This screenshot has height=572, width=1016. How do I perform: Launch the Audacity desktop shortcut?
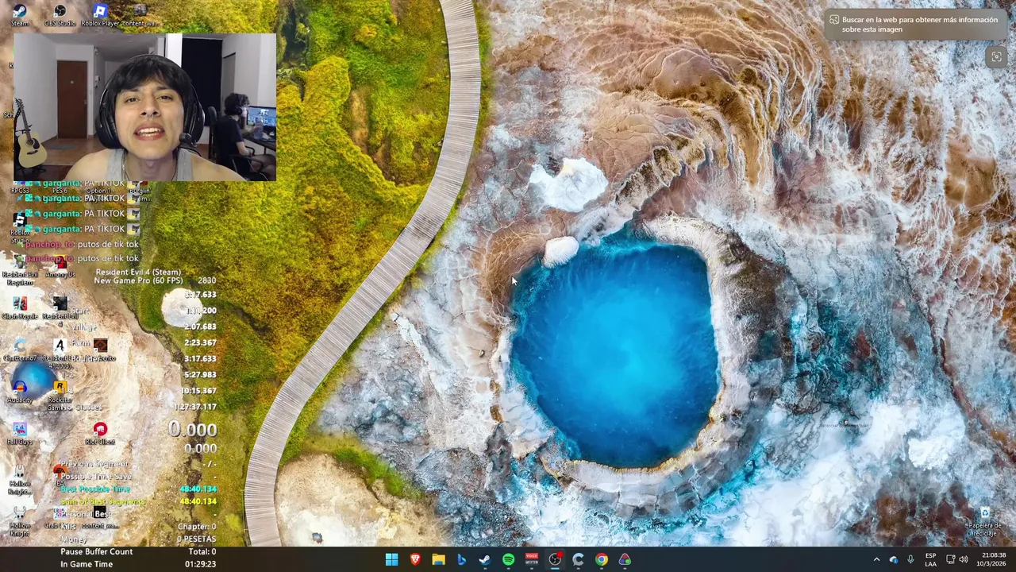point(20,391)
